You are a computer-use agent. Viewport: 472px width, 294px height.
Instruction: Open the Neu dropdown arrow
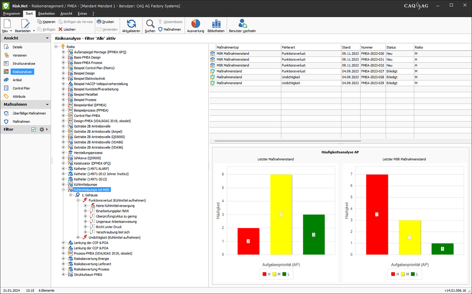click(11, 31)
